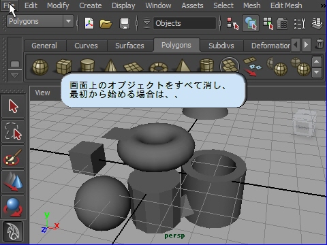The height and width of the screenshot is (245, 327).
Task: Open the Mesh menu
Action: (x=251, y=5)
